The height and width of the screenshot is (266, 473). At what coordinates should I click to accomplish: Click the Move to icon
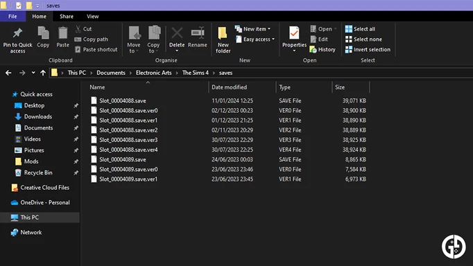pyautogui.click(x=134, y=33)
